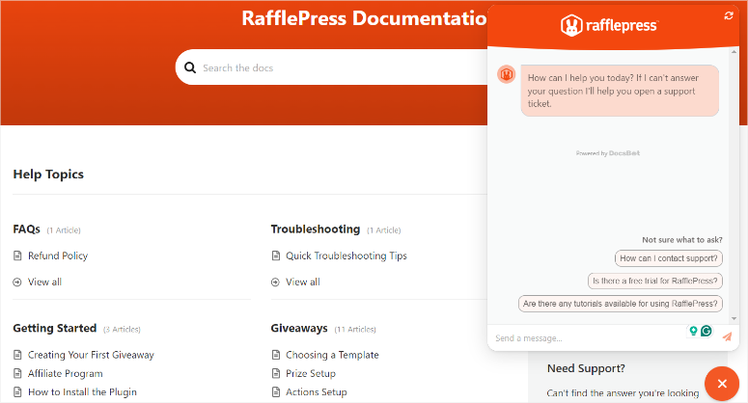Click document icon beside Creating Your First Giveaway
Screen dimensions: 748x403
coord(17,355)
